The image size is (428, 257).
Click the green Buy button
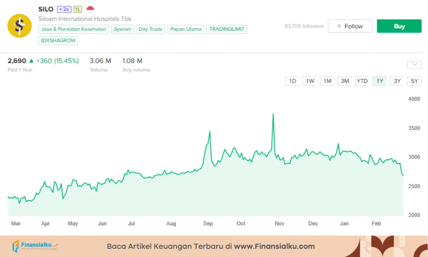click(399, 26)
